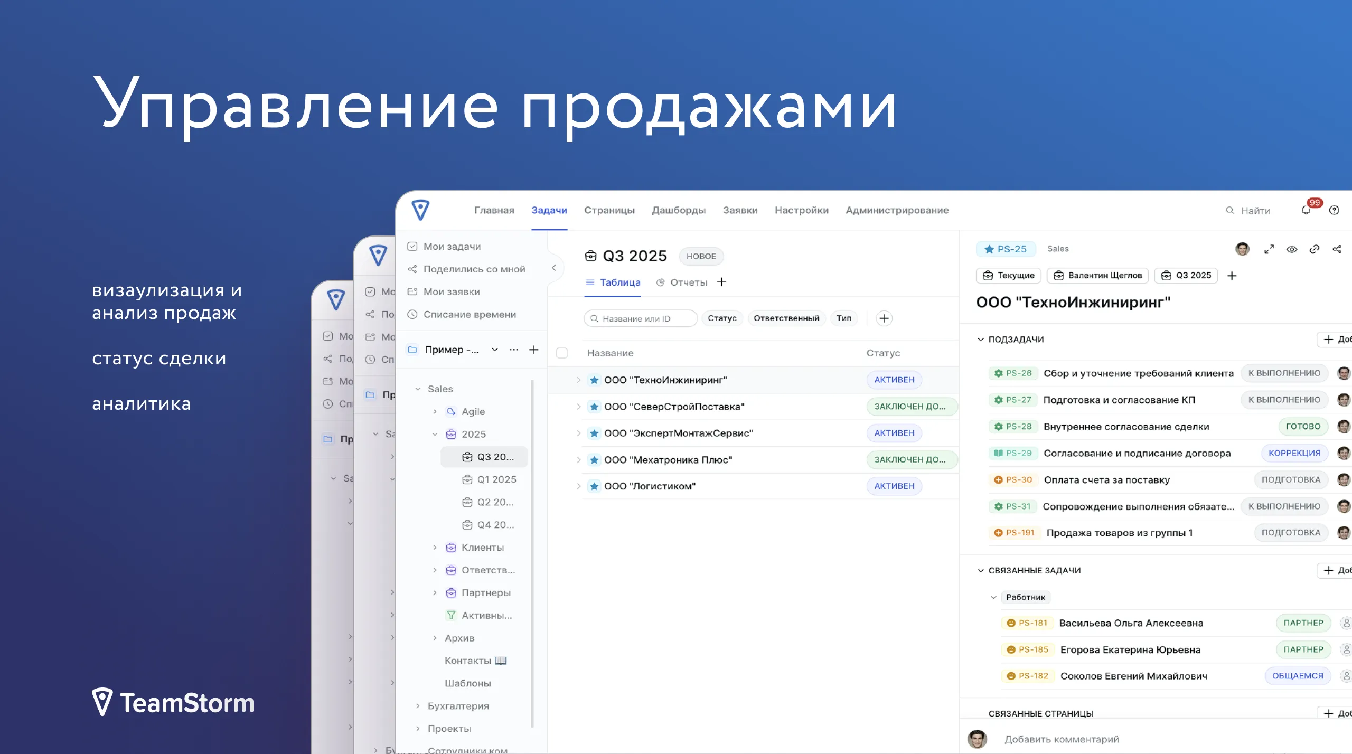Screen dimensions: 1352x754
Task: Collapse the ПОДЗАДАЧИ section
Action: tap(981, 339)
